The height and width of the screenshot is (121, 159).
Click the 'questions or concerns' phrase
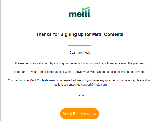coord(120,80)
